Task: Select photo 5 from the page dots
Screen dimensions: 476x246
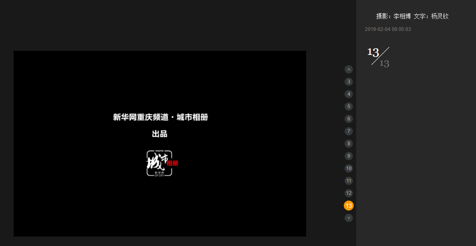Action: tap(349, 106)
